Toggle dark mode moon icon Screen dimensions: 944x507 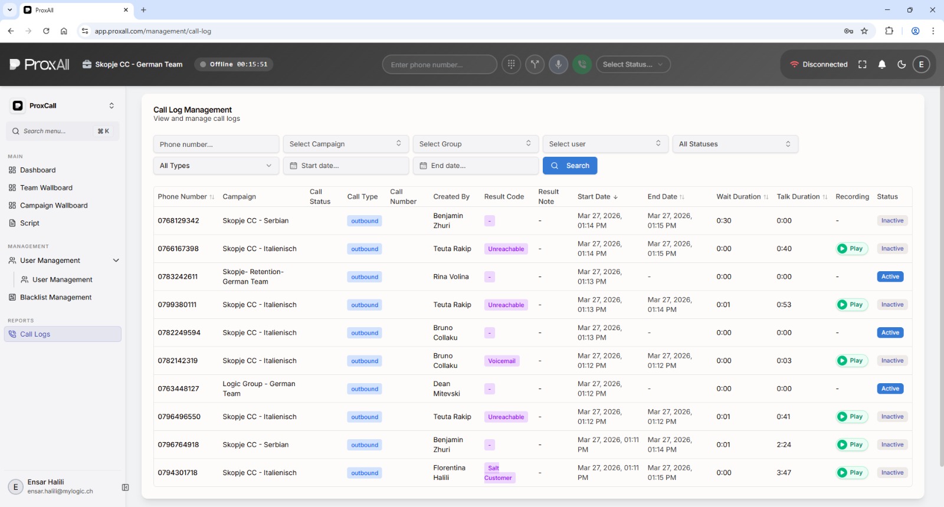(x=902, y=64)
